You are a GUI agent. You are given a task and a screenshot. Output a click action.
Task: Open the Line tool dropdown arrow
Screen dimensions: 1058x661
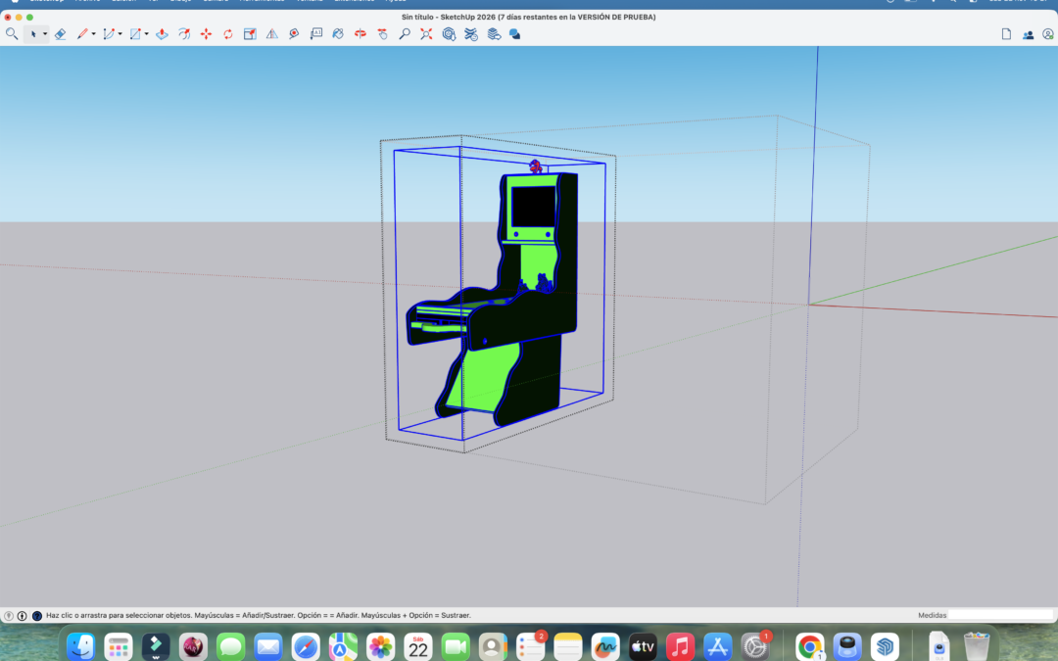pos(94,34)
